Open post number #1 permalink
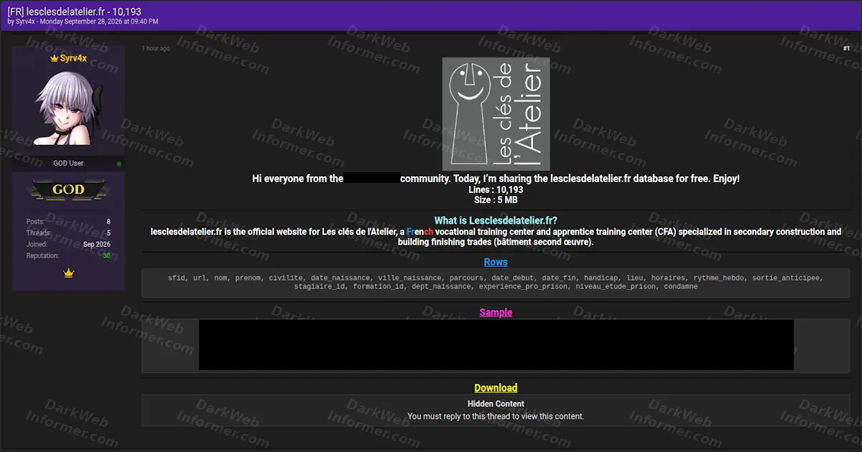 [x=846, y=48]
